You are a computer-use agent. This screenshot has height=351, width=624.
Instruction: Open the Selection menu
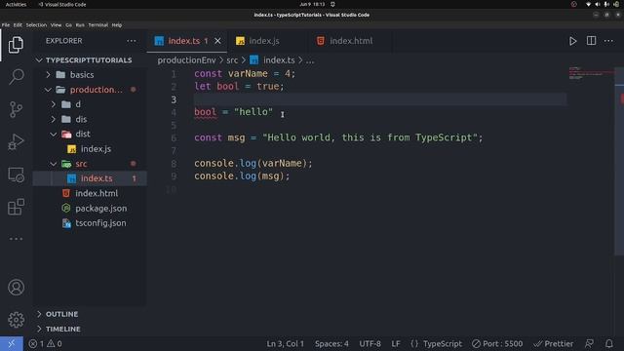click(x=36, y=24)
